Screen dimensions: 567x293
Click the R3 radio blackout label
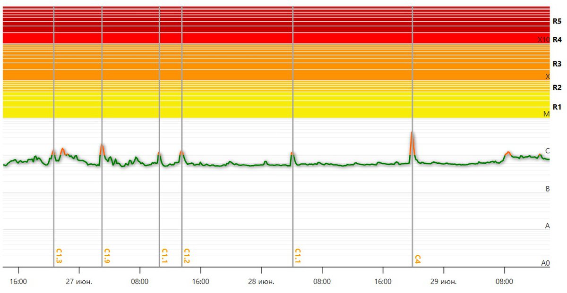point(557,64)
